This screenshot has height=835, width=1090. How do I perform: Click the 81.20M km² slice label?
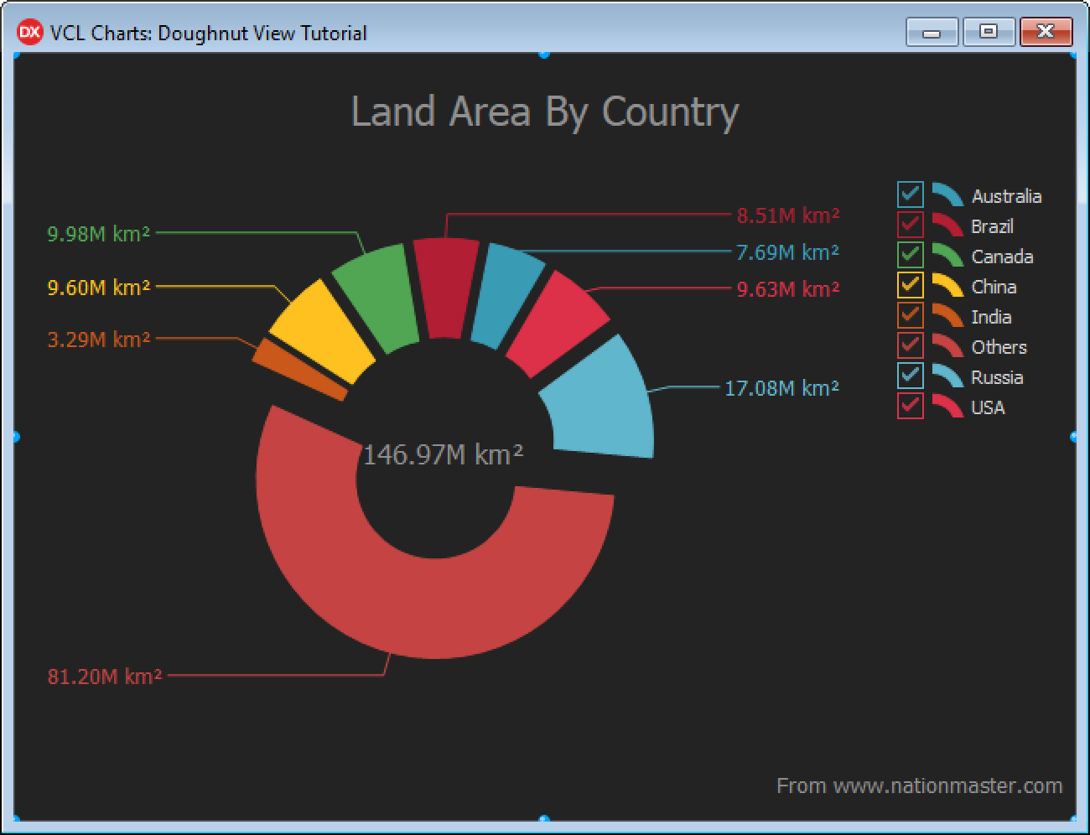(x=105, y=677)
